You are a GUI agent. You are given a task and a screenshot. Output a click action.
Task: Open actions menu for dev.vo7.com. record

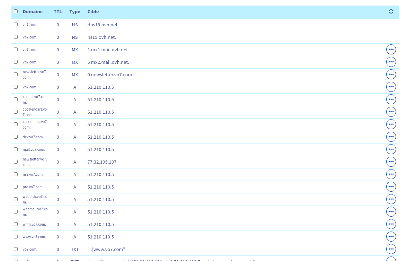tap(391, 137)
